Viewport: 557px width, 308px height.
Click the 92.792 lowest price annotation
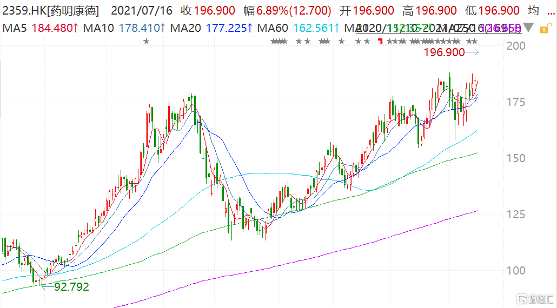click(71, 286)
